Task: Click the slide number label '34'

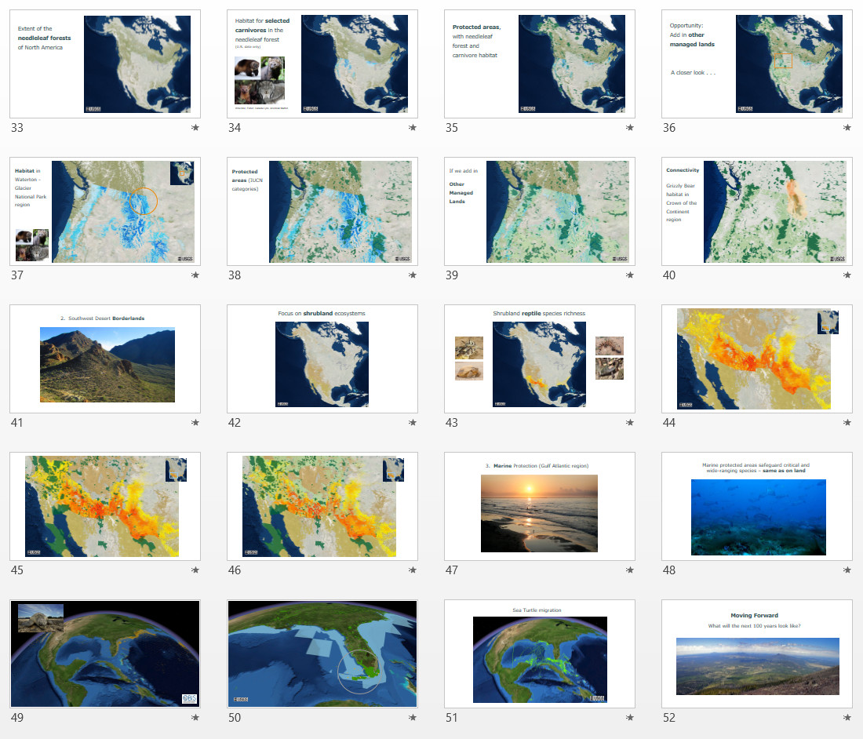Action: coord(235,128)
